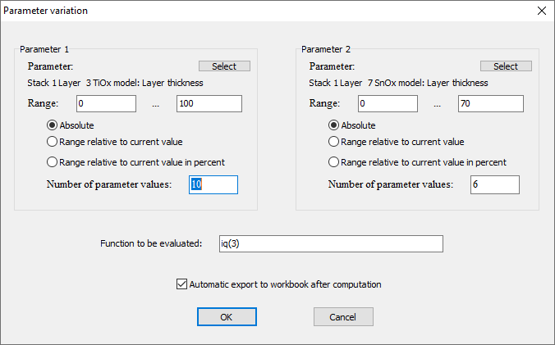Click Parameter 1 range start field

(x=106, y=103)
